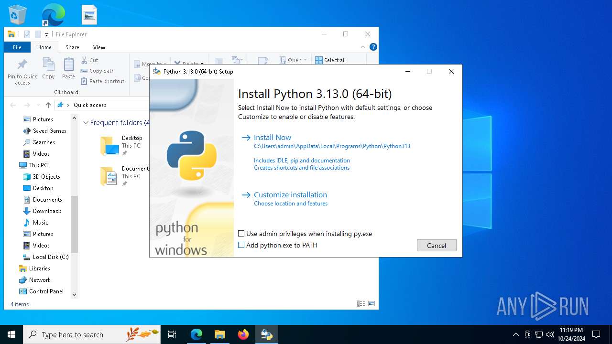The image size is (612, 344).
Task: Navigate back in File Explorer
Action: tap(13, 105)
